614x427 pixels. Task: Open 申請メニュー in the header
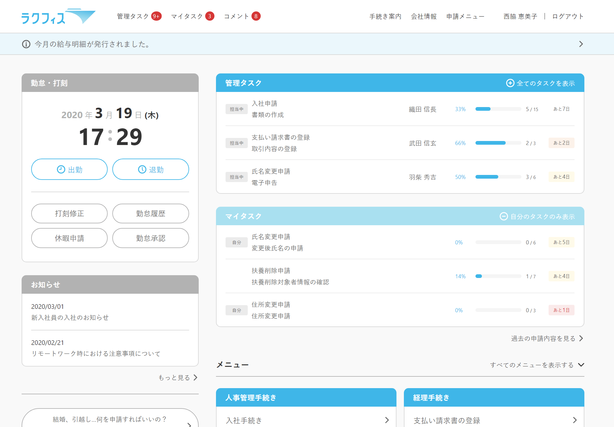465,16
